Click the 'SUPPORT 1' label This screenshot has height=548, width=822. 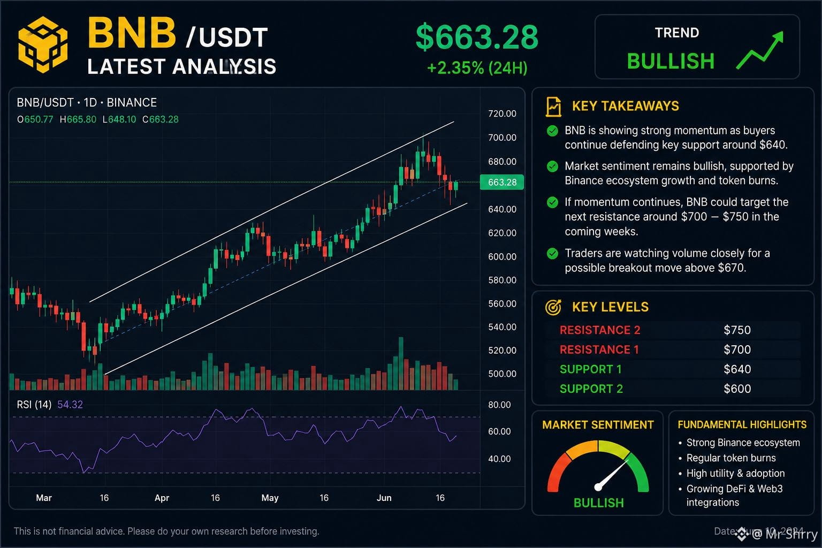tap(591, 369)
